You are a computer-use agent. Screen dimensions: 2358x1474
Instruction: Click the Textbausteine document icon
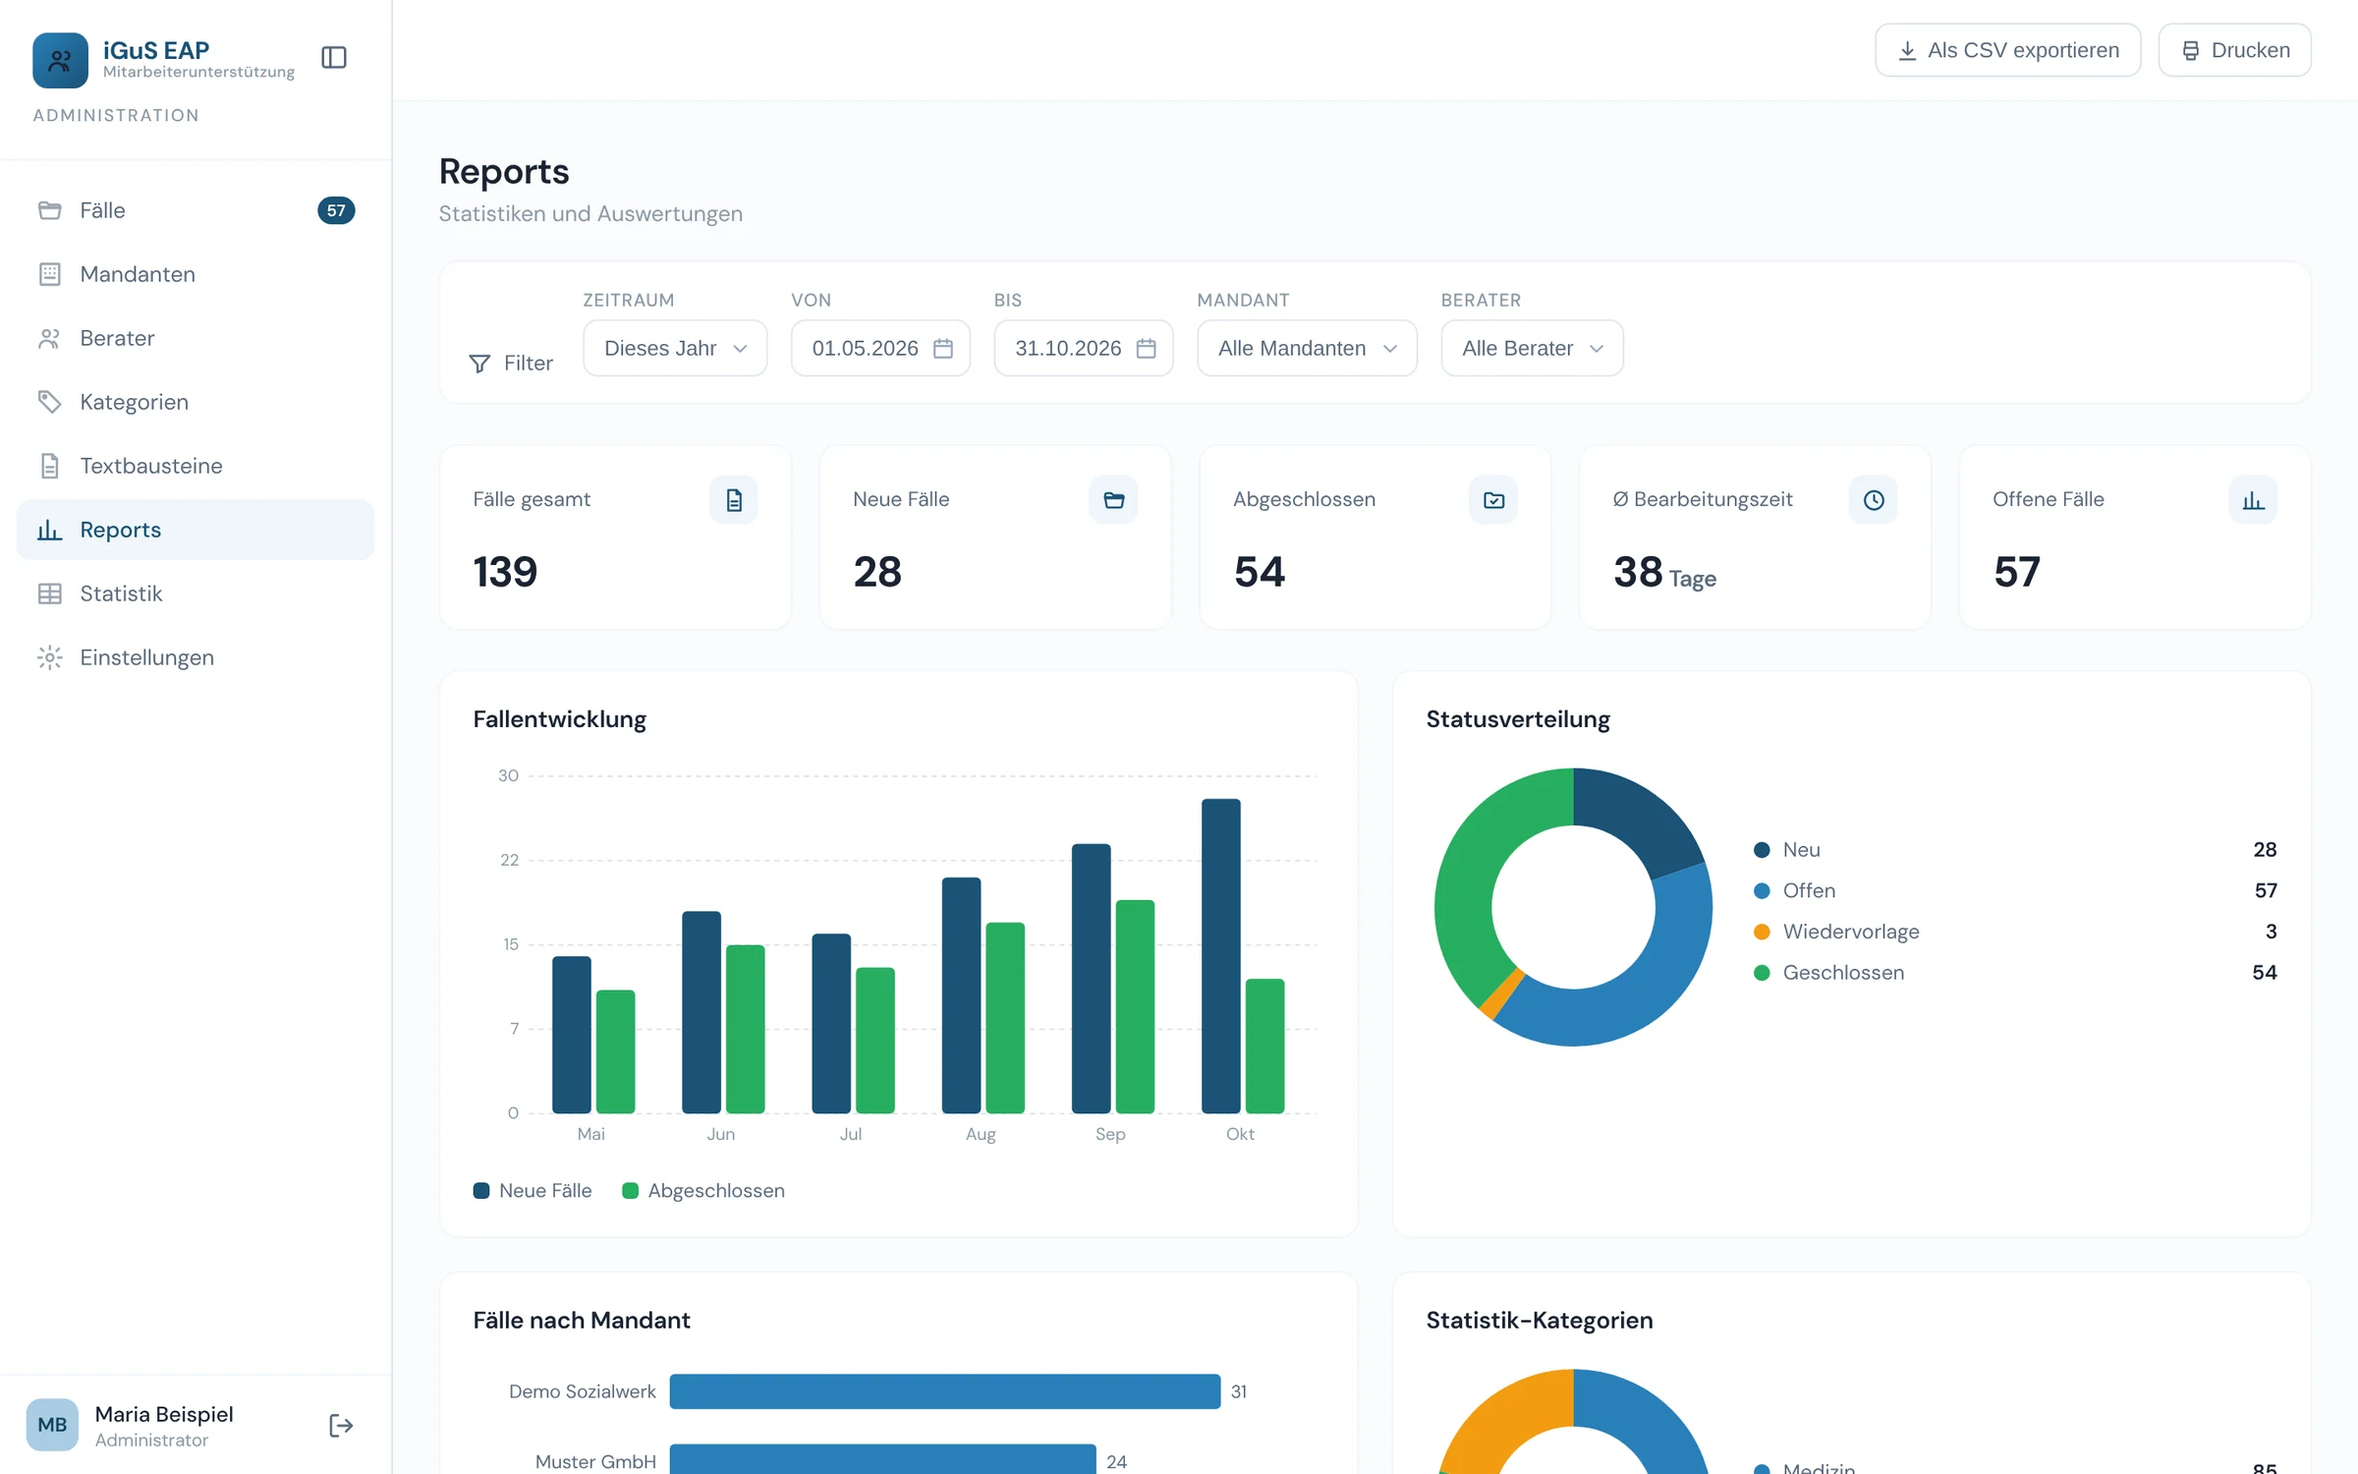[50, 466]
